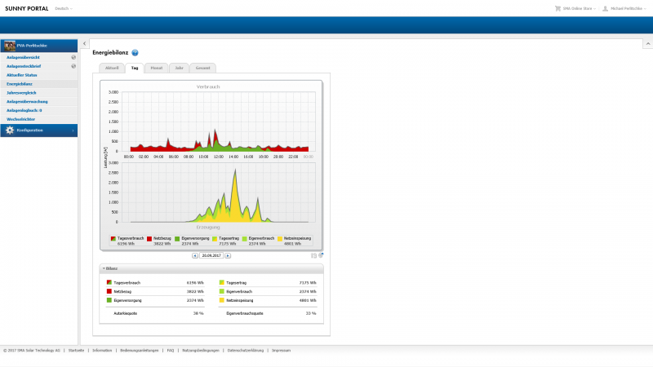Open the Bedienungsanleitungen footer link
The width and height of the screenshot is (653, 367).
pos(139,351)
